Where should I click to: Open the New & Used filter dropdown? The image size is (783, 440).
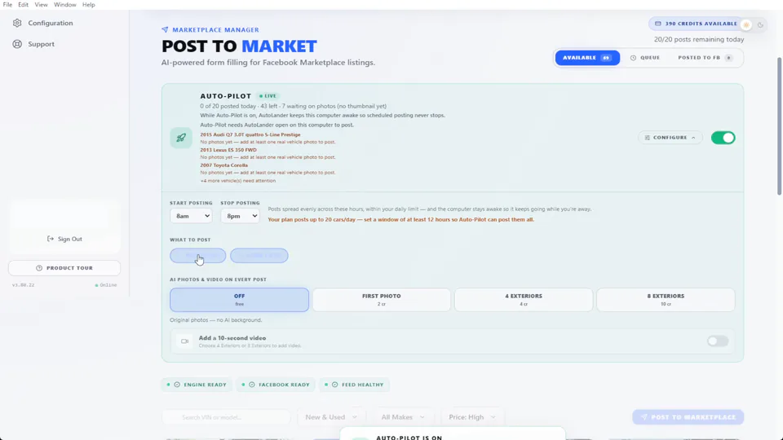click(x=332, y=417)
